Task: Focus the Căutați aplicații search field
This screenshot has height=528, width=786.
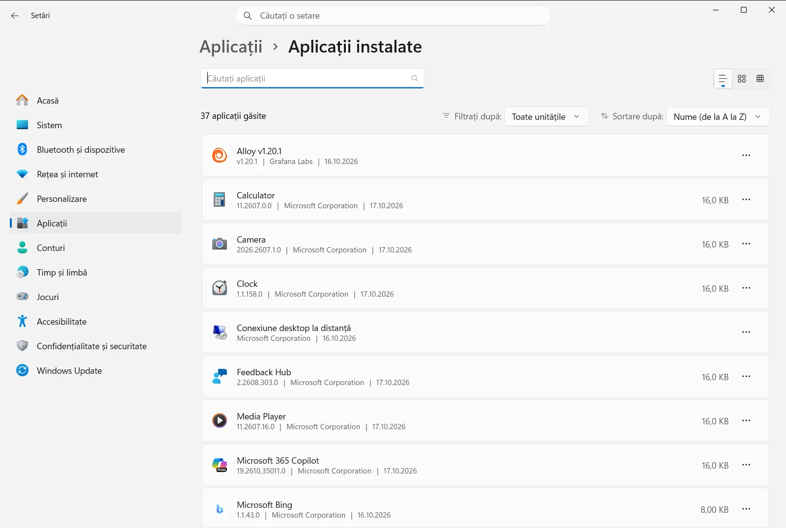Action: coord(312,78)
